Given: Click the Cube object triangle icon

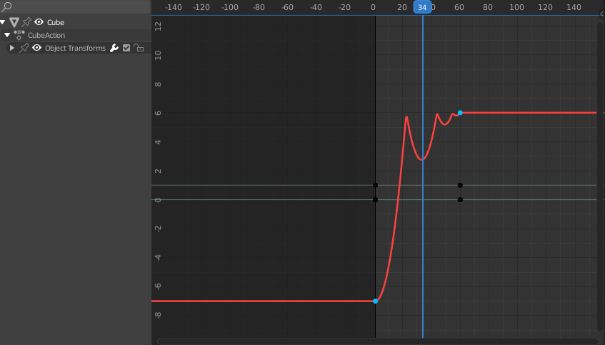Looking at the screenshot, I should [14, 22].
